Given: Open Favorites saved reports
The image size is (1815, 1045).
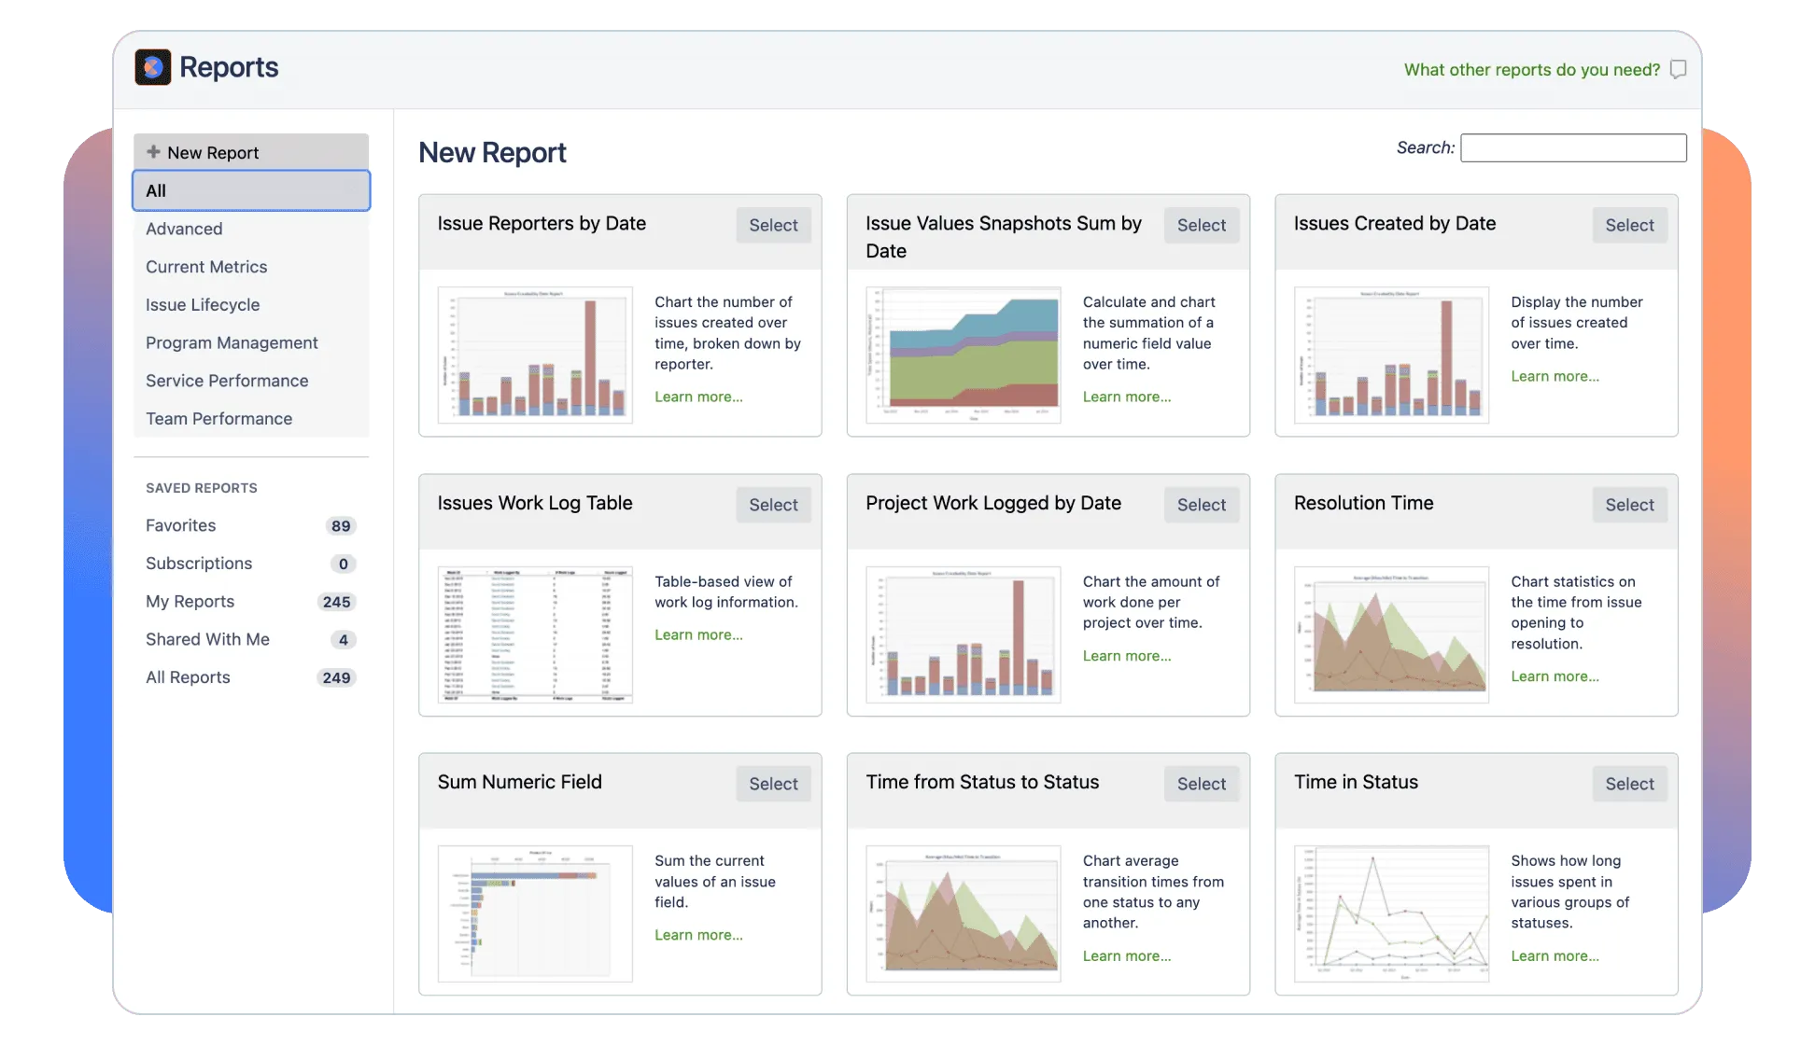Looking at the screenshot, I should (x=181, y=525).
